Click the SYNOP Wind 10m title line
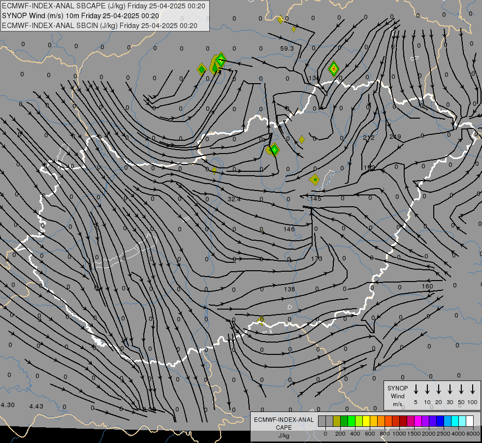Screen dimensions: 482x443 pyautogui.click(x=80, y=16)
